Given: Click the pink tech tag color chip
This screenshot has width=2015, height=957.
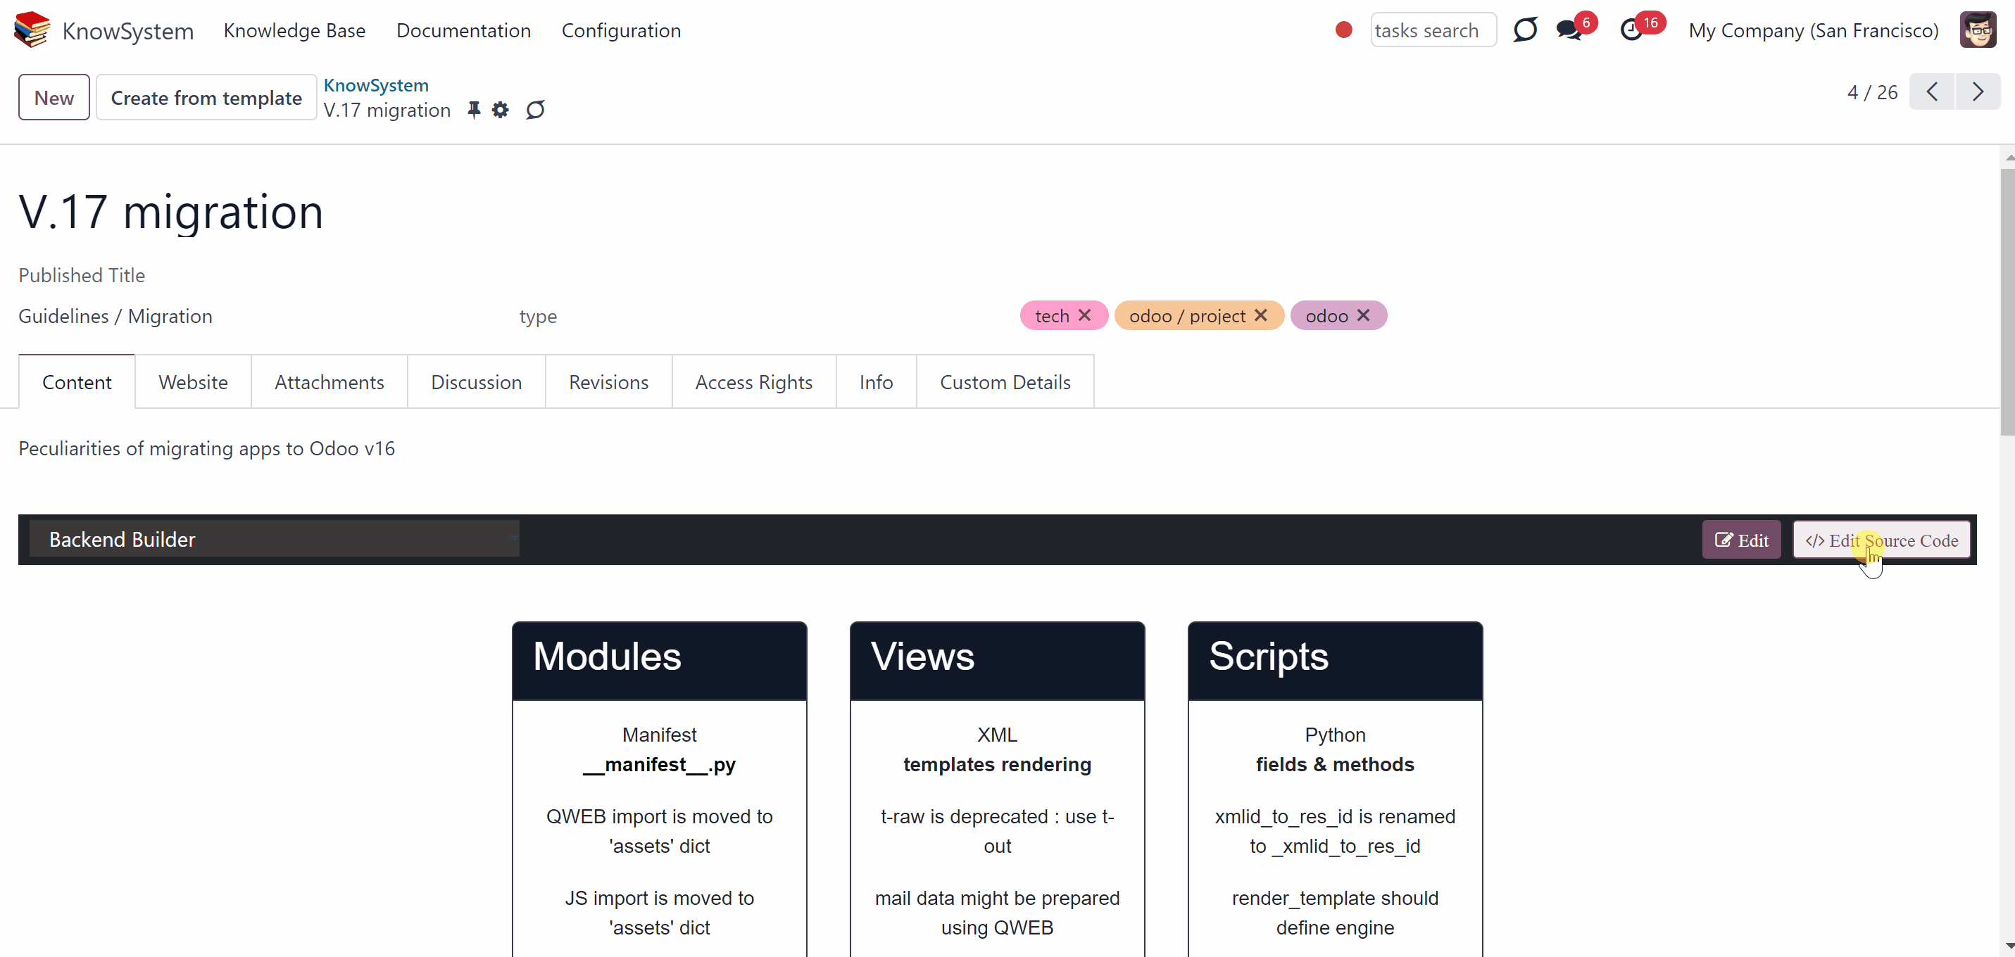Looking at the screenshot, I should tap(1064, 315).
